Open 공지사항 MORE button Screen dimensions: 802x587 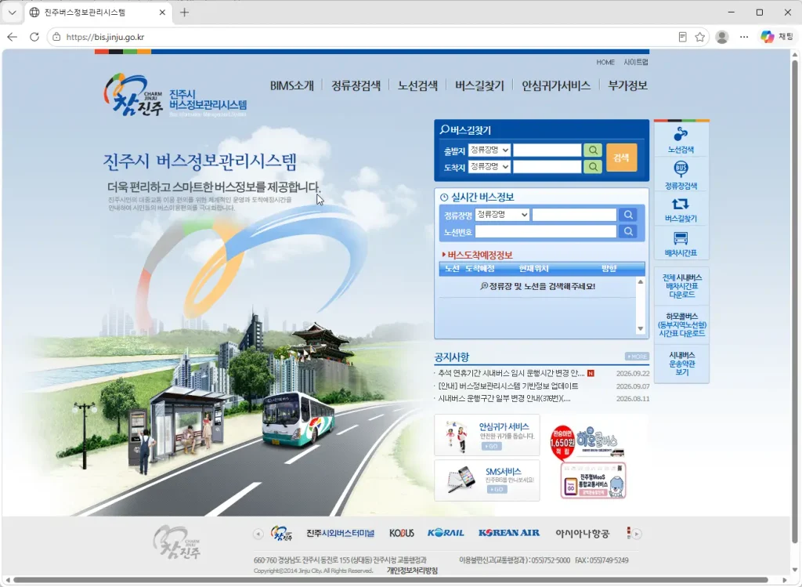(637, 356)
